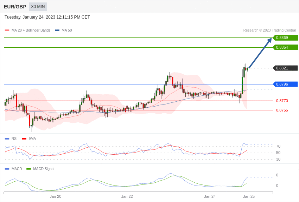Screen dimensions: 299x202
Task: Click the RSI 30 axis value
Action: point(278,159)
